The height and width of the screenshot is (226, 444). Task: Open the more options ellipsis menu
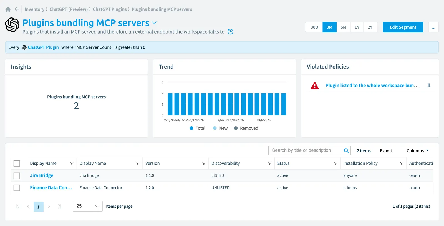pos(433,27)
